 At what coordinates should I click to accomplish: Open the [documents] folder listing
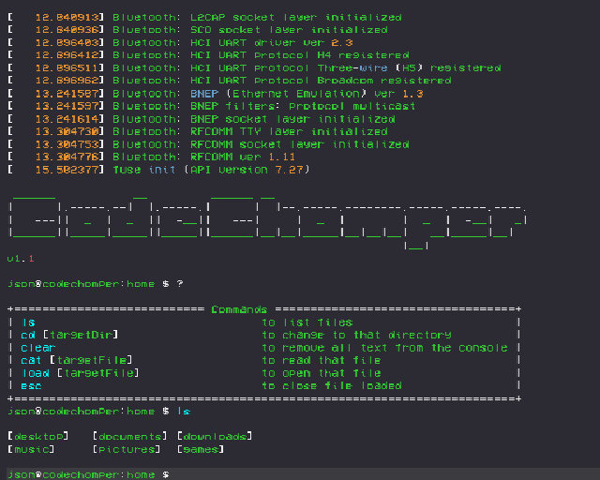point(129,436)
